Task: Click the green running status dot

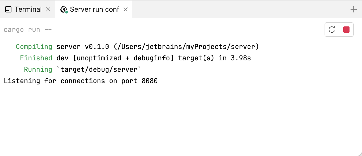Action: [x=66, y=12]
